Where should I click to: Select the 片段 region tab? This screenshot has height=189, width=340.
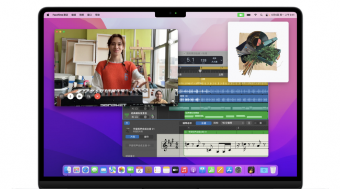coord(132,137)
